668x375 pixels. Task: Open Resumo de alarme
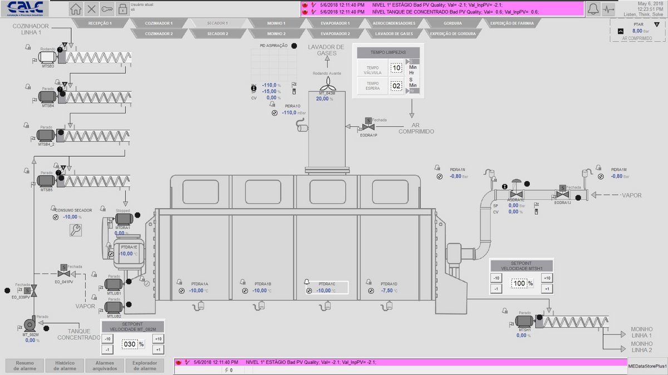coord(24,365)
